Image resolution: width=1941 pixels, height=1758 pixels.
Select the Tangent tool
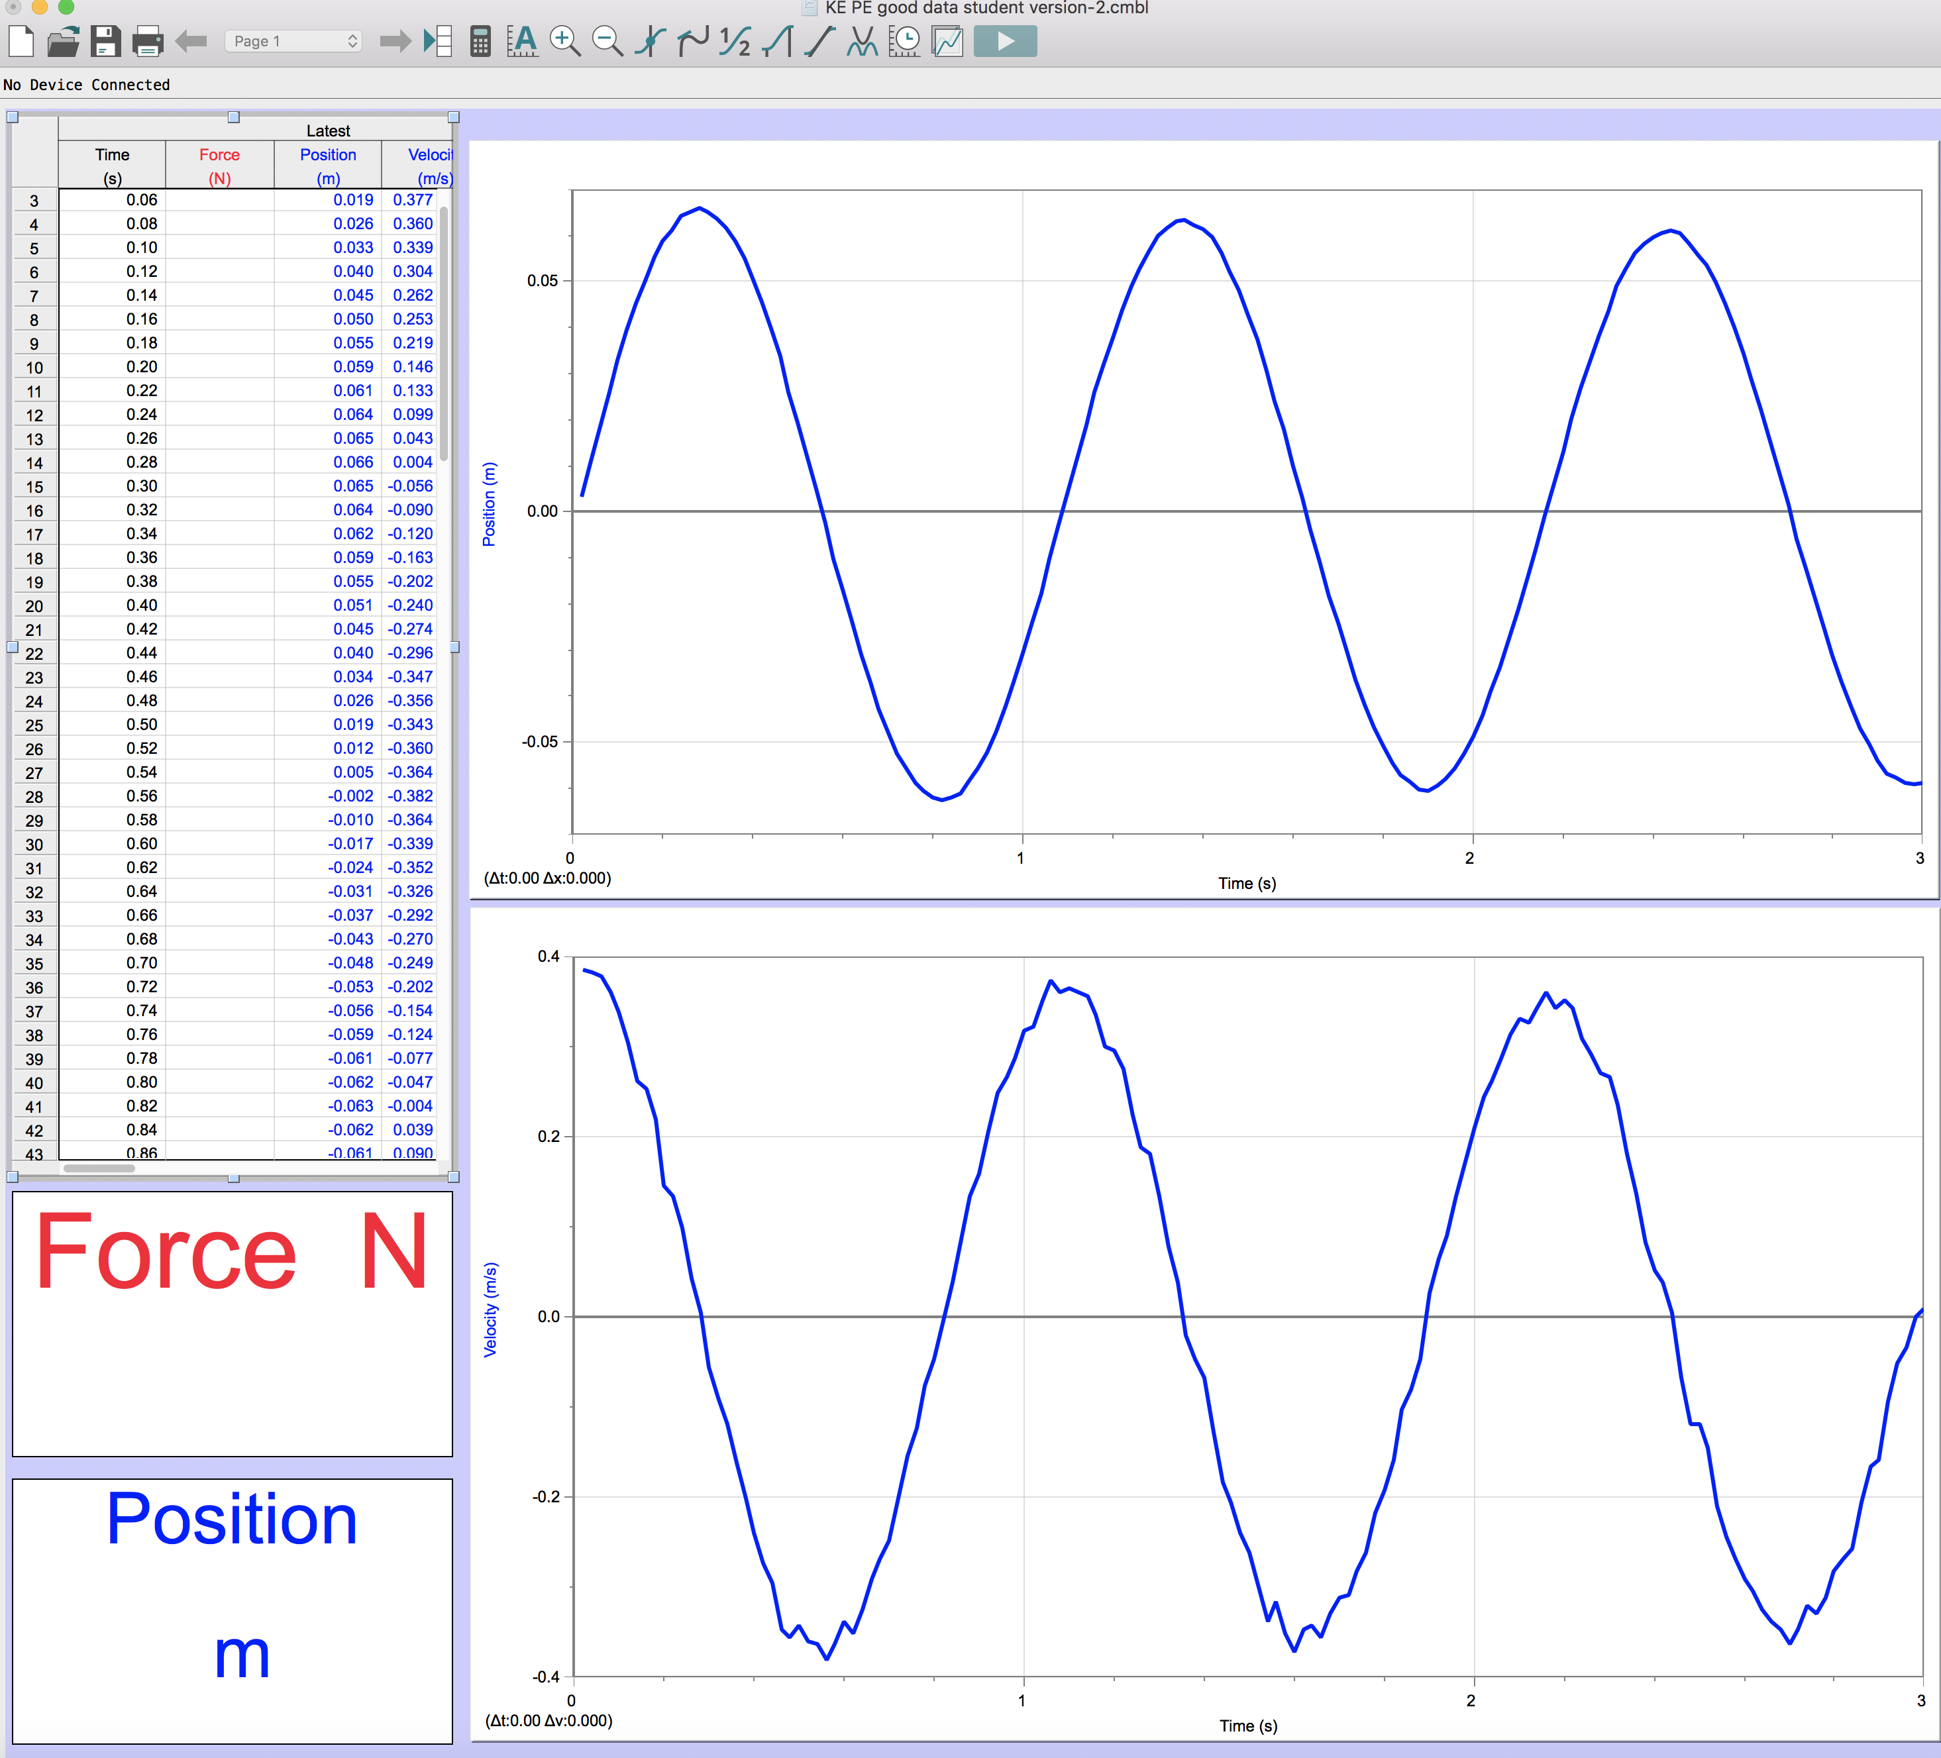tap(692, 41)
